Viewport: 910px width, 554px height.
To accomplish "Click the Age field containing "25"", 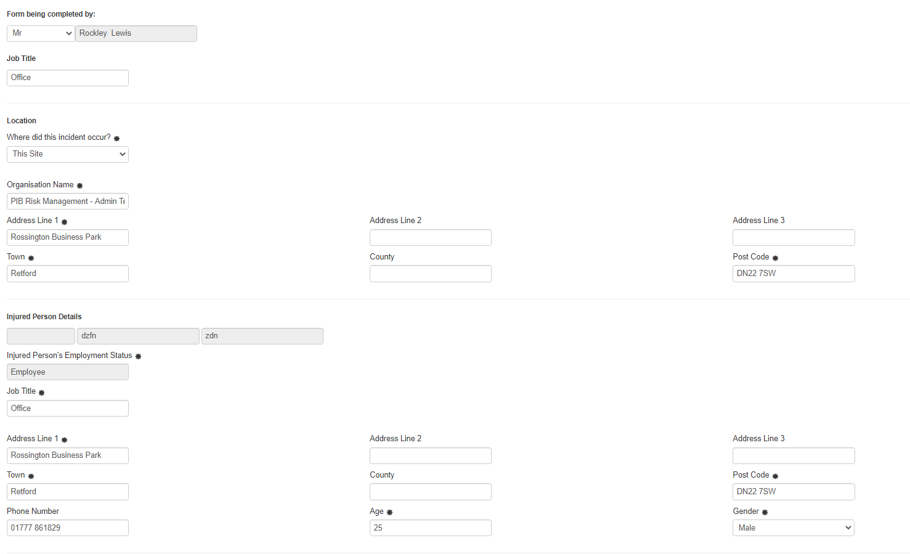I will click(430, 528).
